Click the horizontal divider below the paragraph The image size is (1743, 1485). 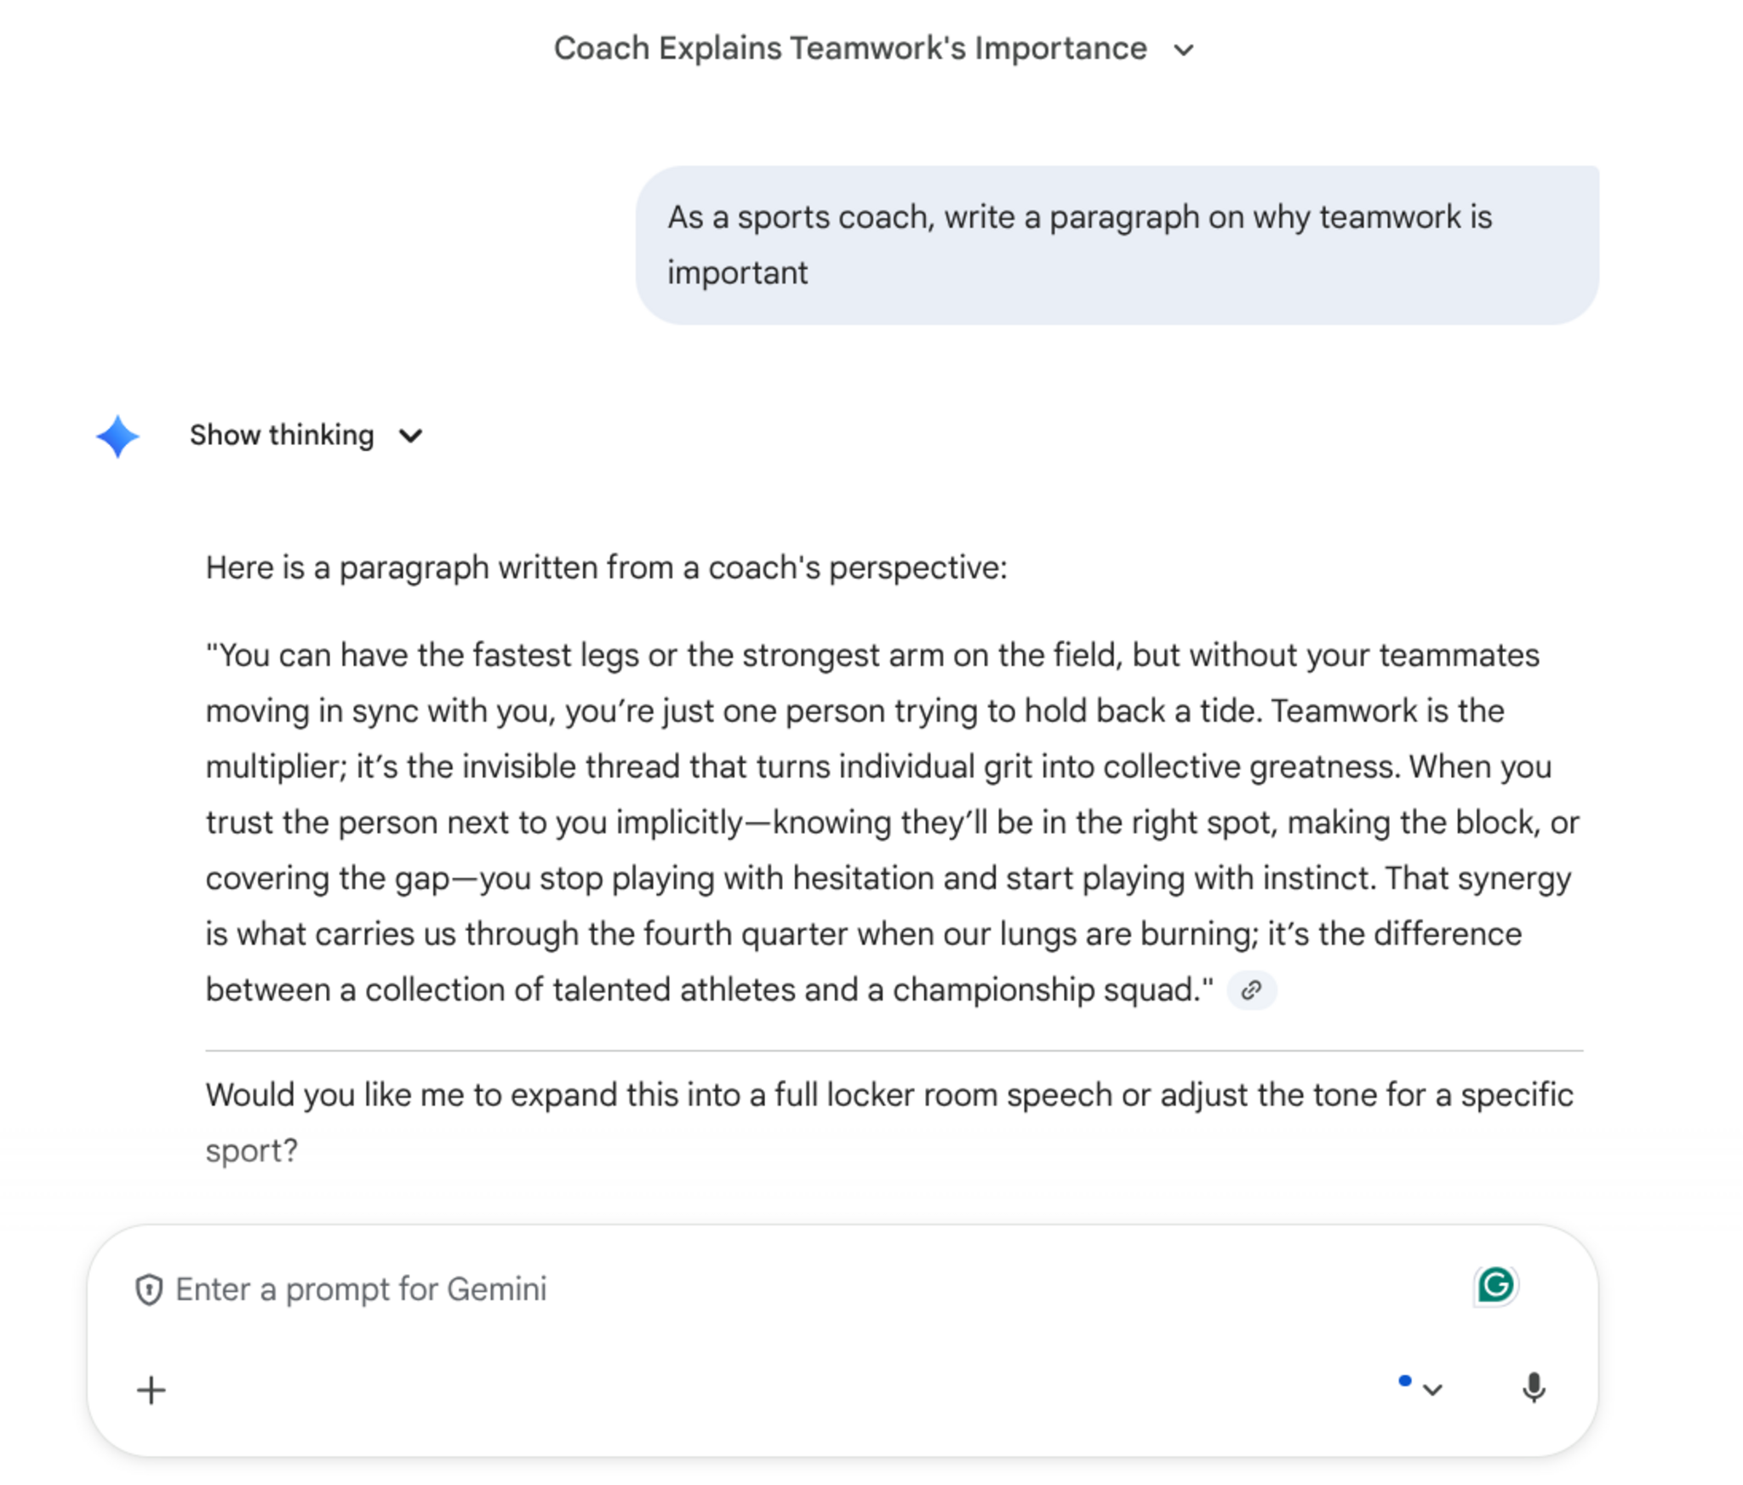[x=894, y=1051]
